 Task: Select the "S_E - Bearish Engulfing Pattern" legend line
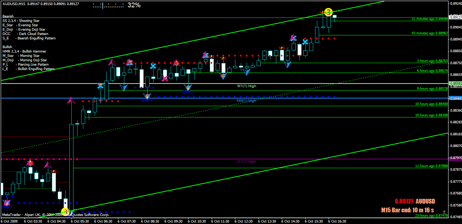29,38
